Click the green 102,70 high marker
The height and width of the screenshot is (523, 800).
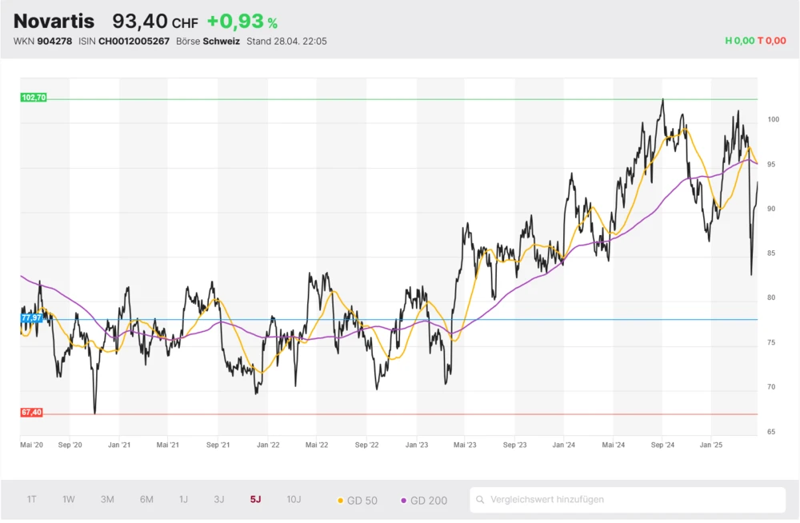[x=34, y=98]
